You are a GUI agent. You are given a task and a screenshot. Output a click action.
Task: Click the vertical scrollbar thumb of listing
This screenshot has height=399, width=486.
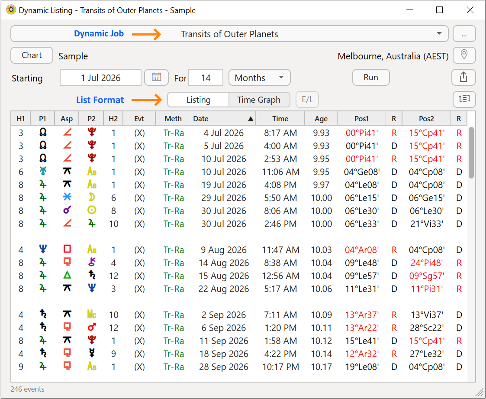click(x=471, y=152)
